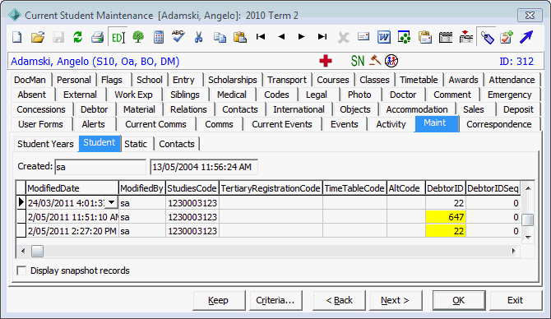Toggle the ED edit mode icon

(x=118, y=37)
